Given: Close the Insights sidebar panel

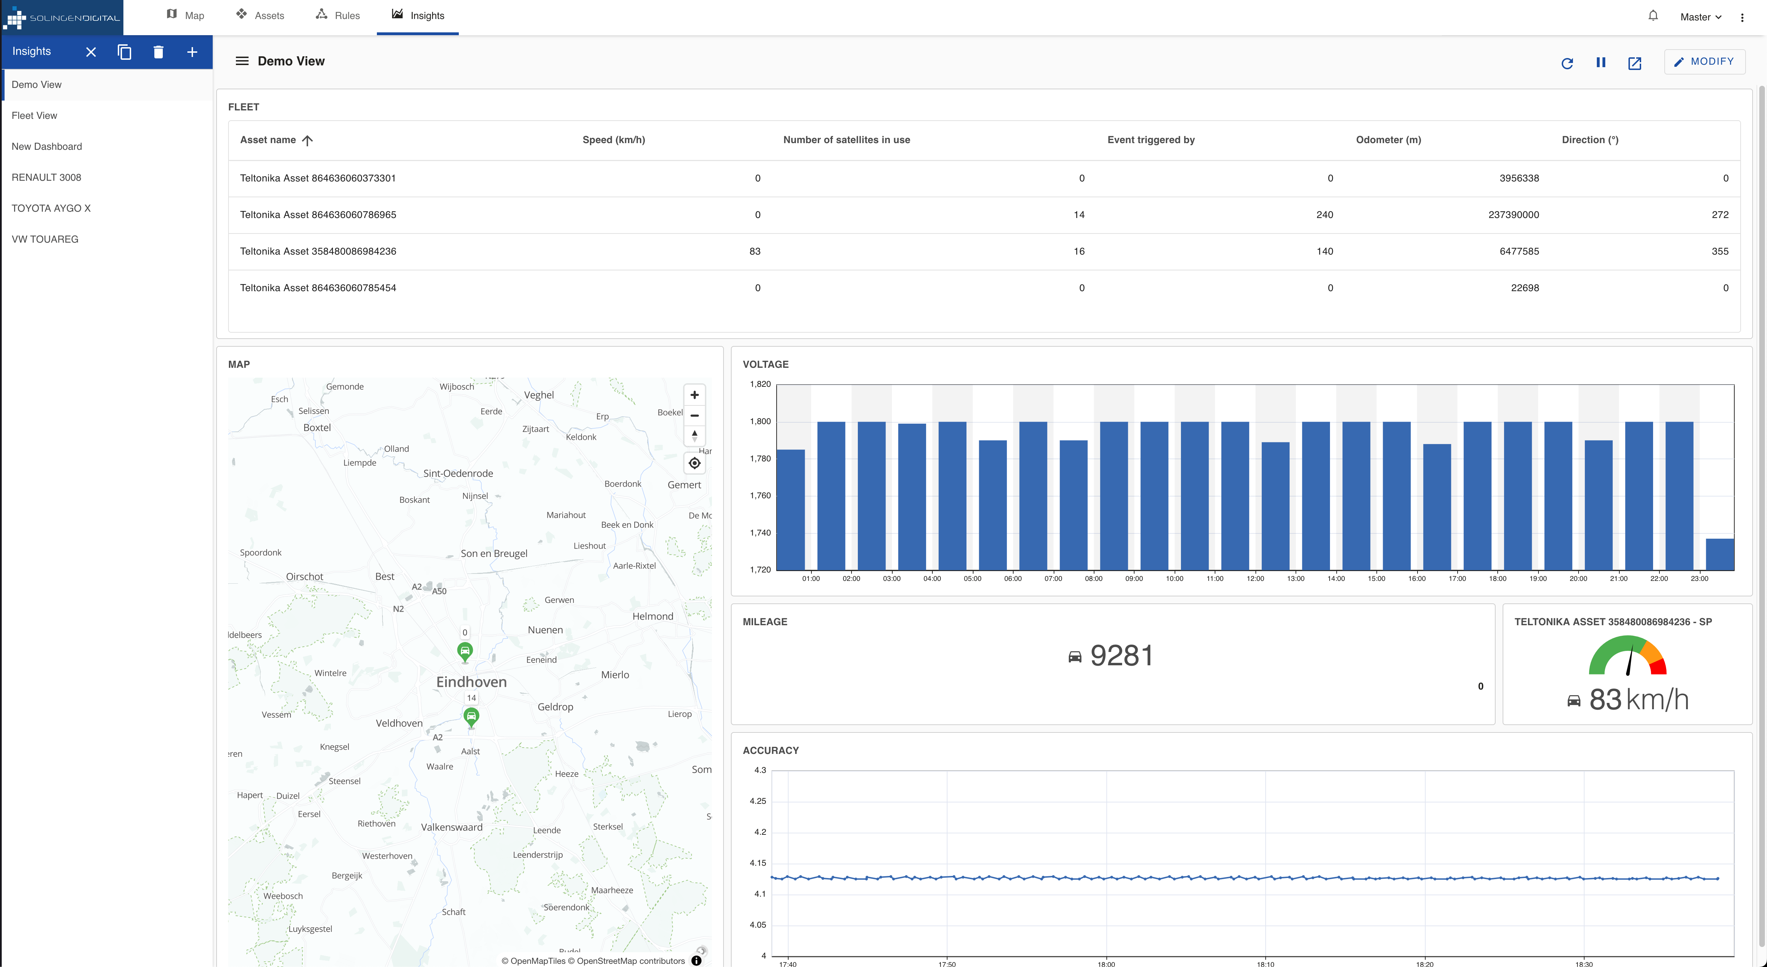Looking at the screenshot, I should tap(91, 52).
